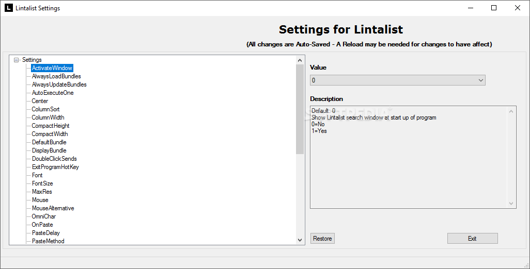Select the PasteDelay setting
The width and height of the screenshot is (530, 269).
(46, 233)
